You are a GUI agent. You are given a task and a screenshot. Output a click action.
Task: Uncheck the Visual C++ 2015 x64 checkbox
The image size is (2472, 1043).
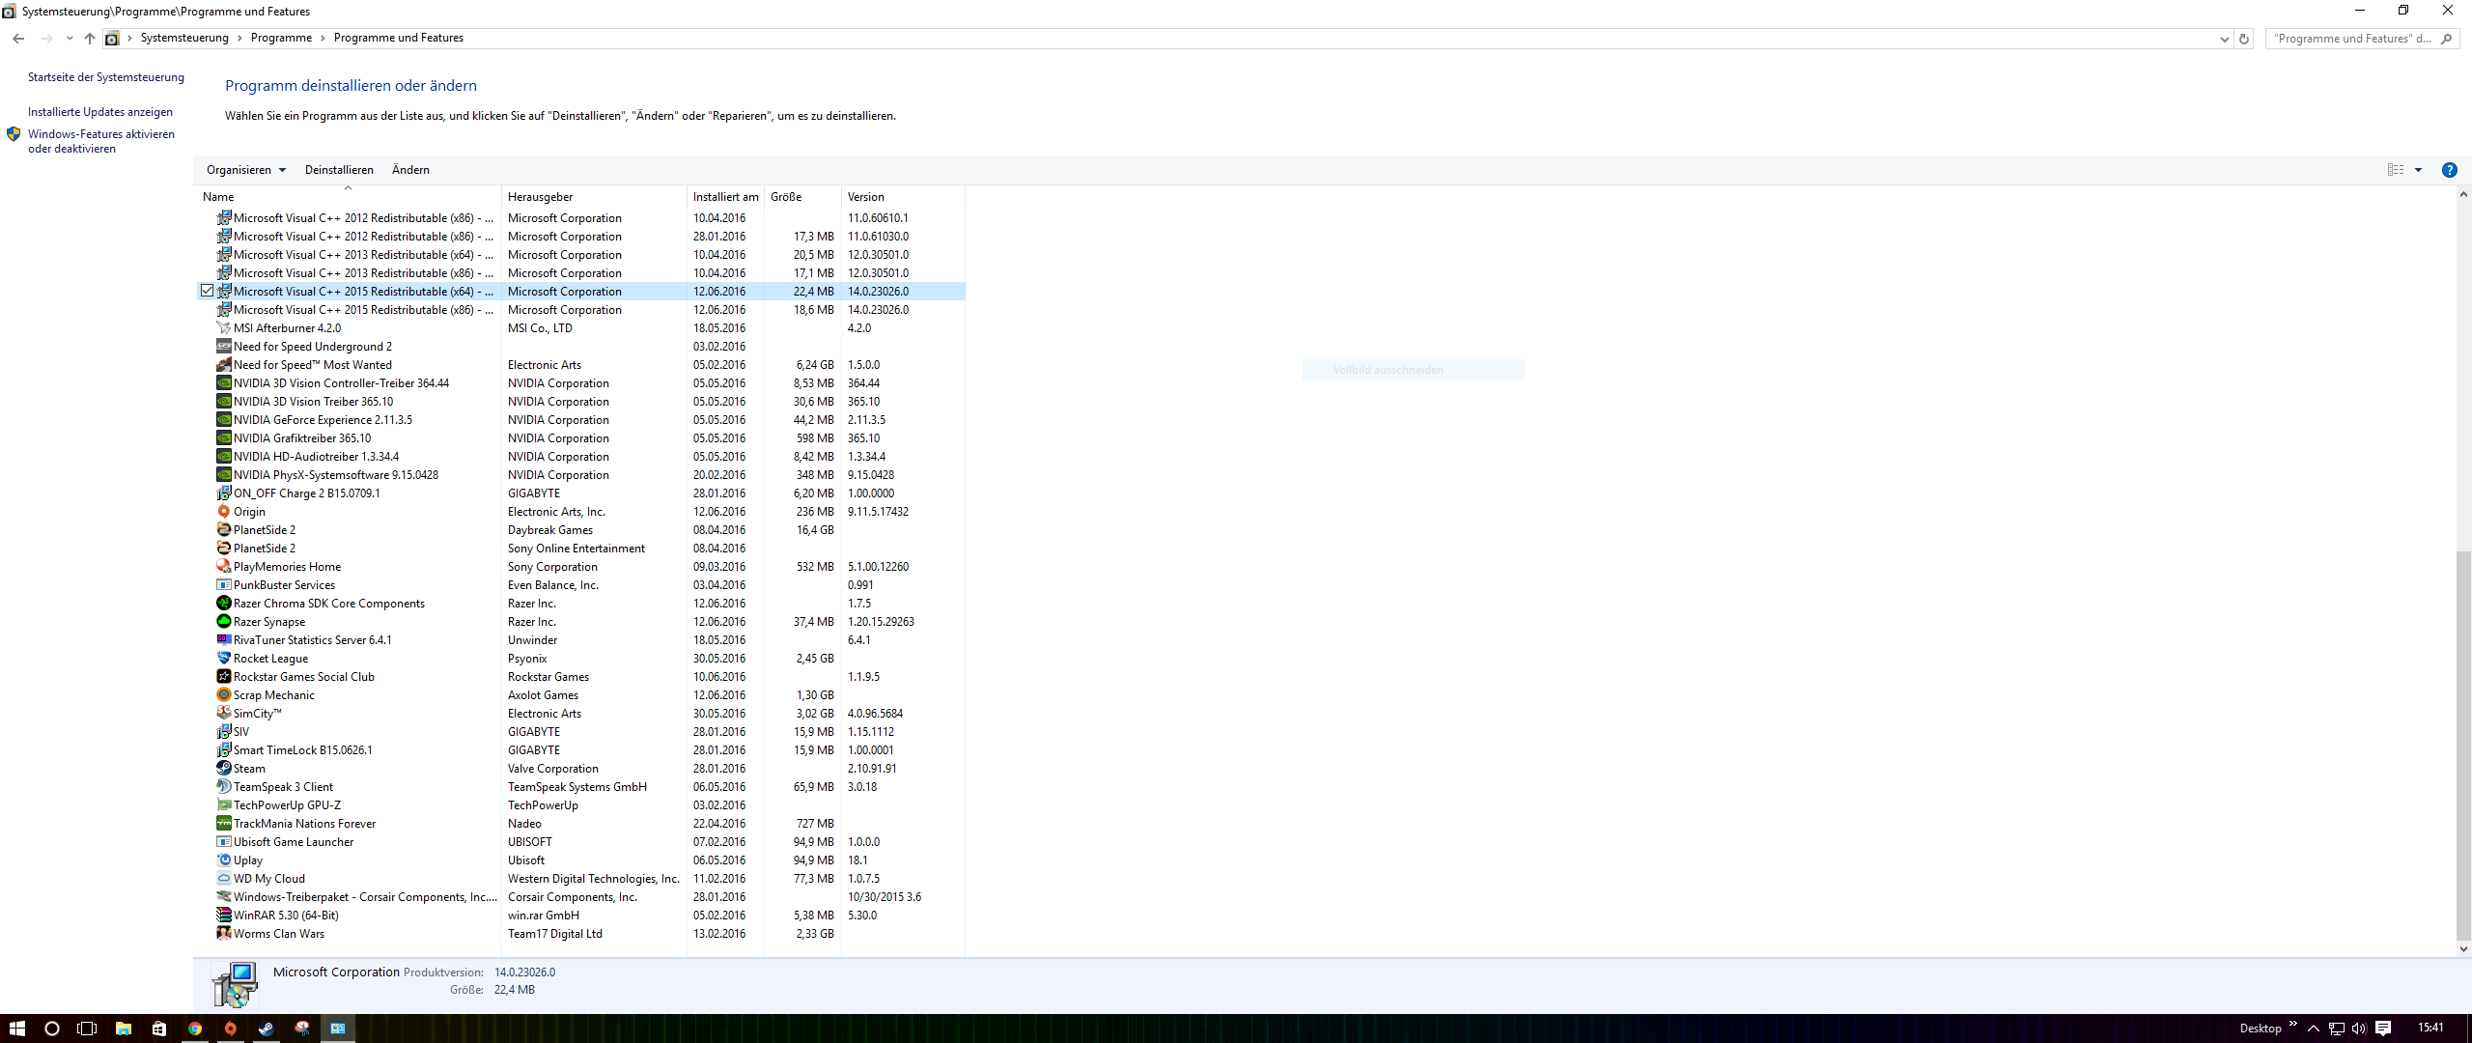click(207, 291)
